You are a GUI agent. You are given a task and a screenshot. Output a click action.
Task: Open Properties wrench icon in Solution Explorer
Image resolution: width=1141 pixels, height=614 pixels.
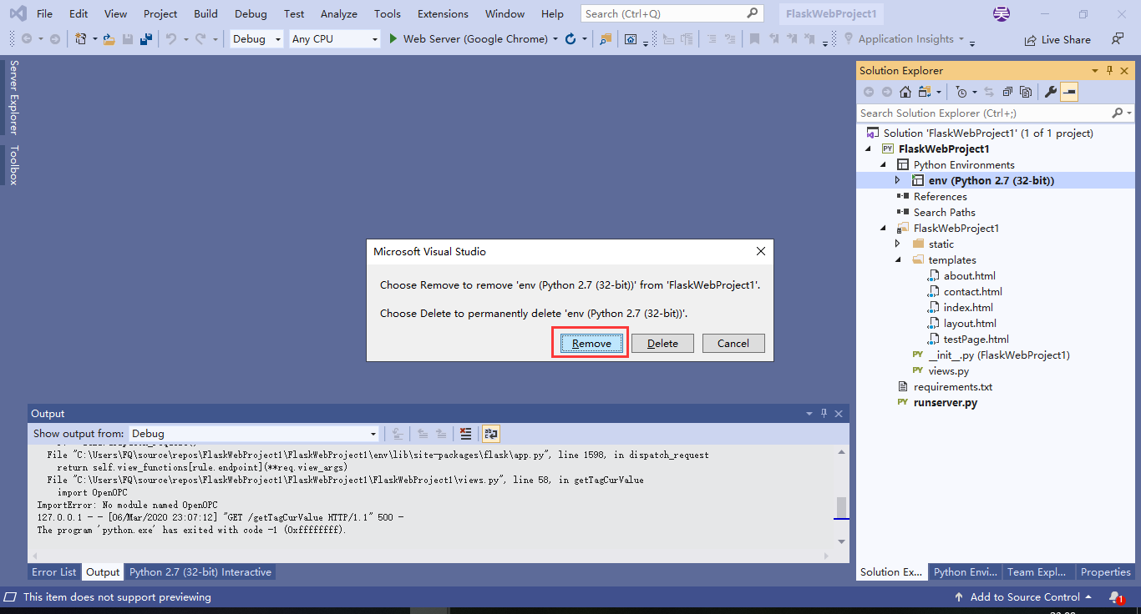[x=1051, y=92]
